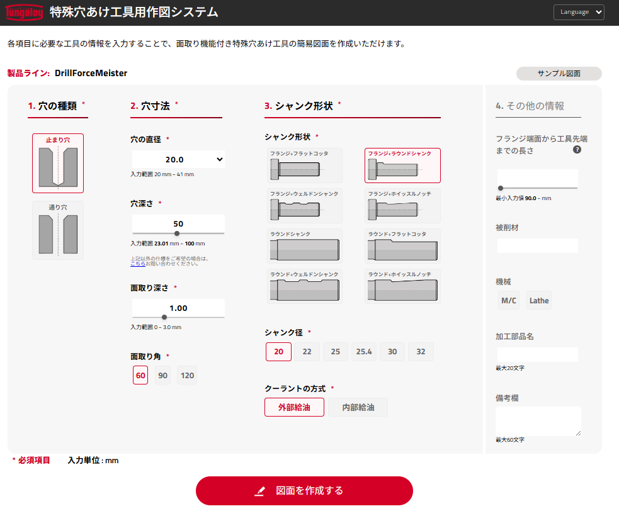Open the サンプル図面 sample drawing

click(x=559, y=74)
